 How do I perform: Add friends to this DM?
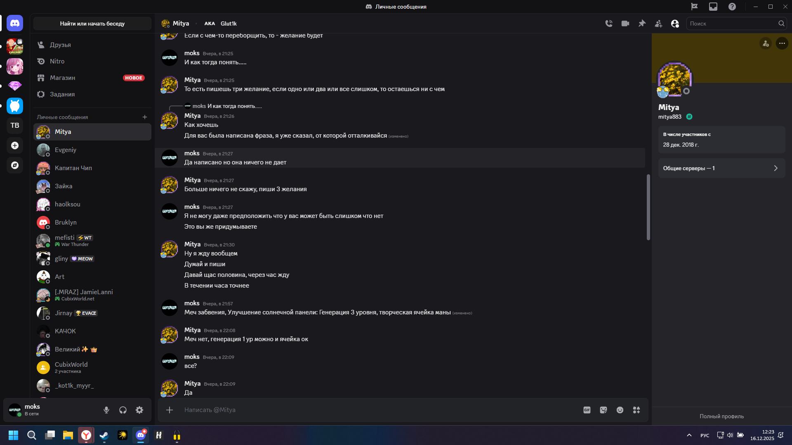pos(658,23)
